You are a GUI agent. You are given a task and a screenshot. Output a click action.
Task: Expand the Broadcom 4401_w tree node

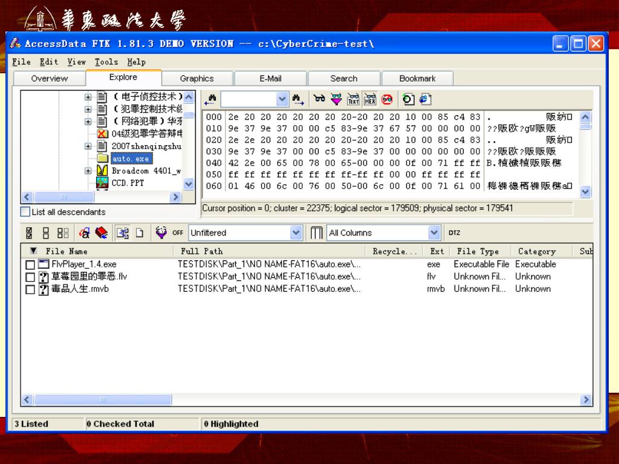[88, 171]
